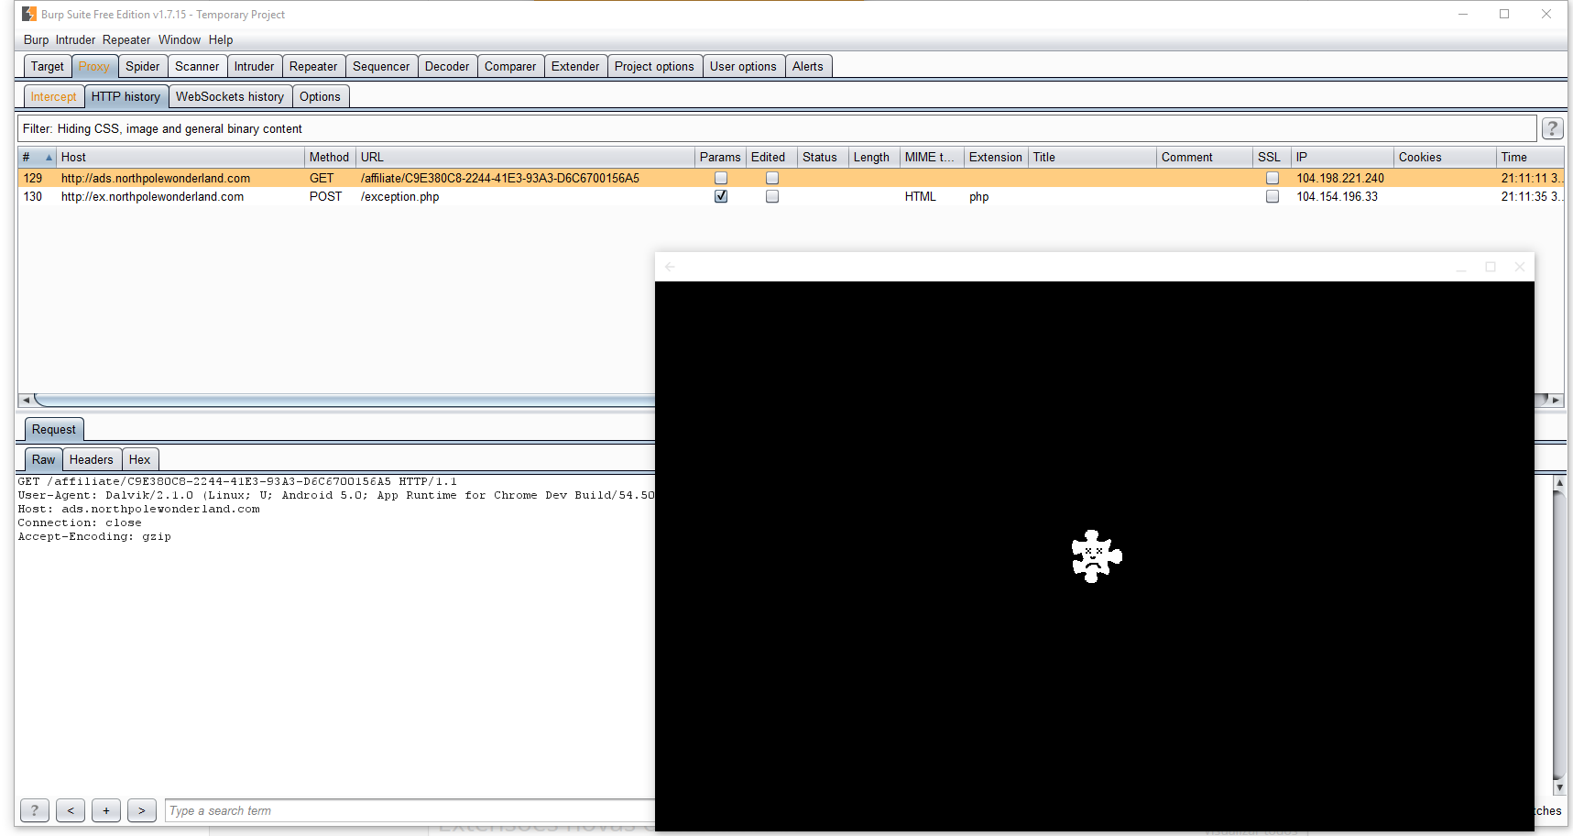Click the horizontal scrollbar of the history table
Screen dimensions: 1573x836
[344, 400]
